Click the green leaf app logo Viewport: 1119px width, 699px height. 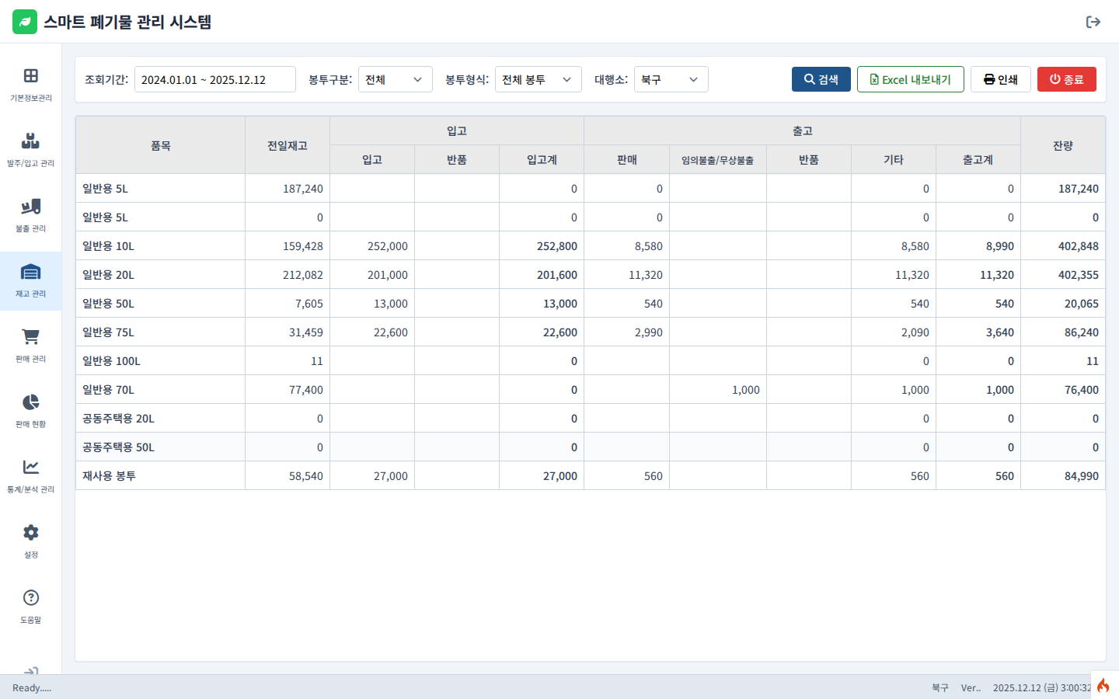point(23,22)
